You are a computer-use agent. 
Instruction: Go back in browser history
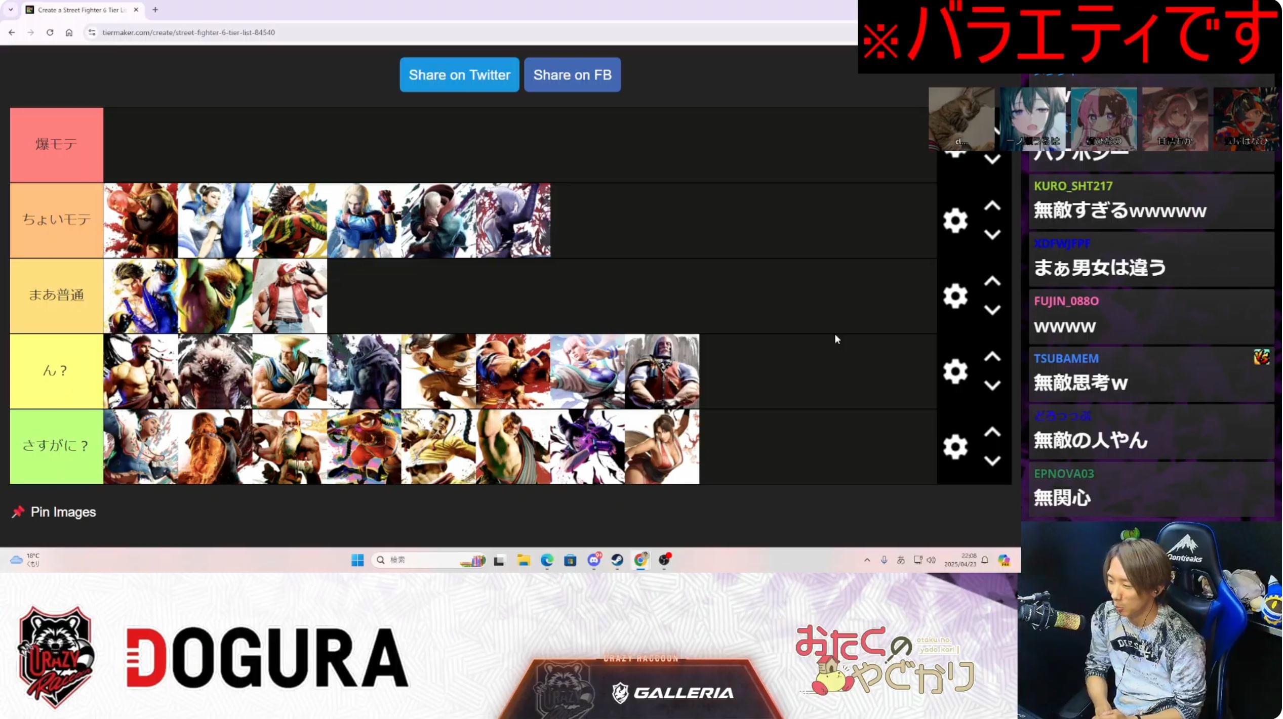pyautogui.click(x=12, y=32)
